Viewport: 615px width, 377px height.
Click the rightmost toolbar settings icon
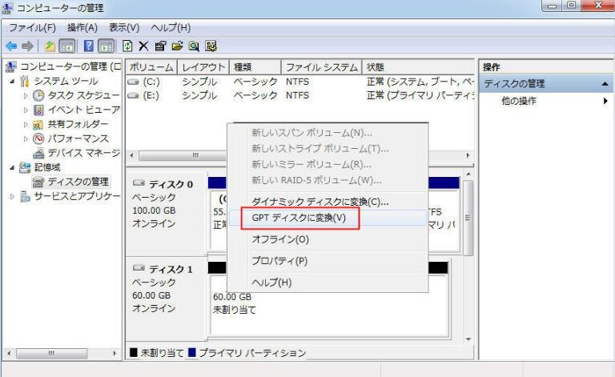coord(211,46)
